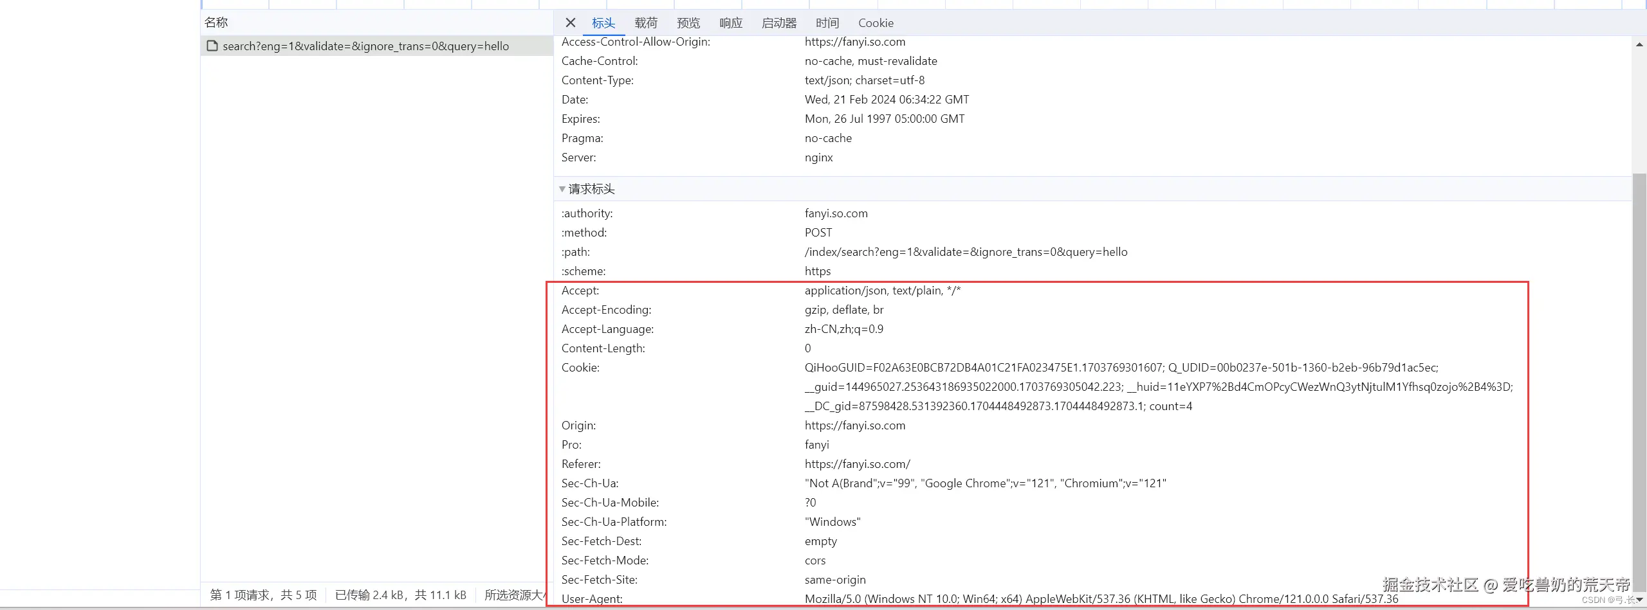Click the scrollbar up arrow
Screen dimensions: 1647x610
(1639, 44)
